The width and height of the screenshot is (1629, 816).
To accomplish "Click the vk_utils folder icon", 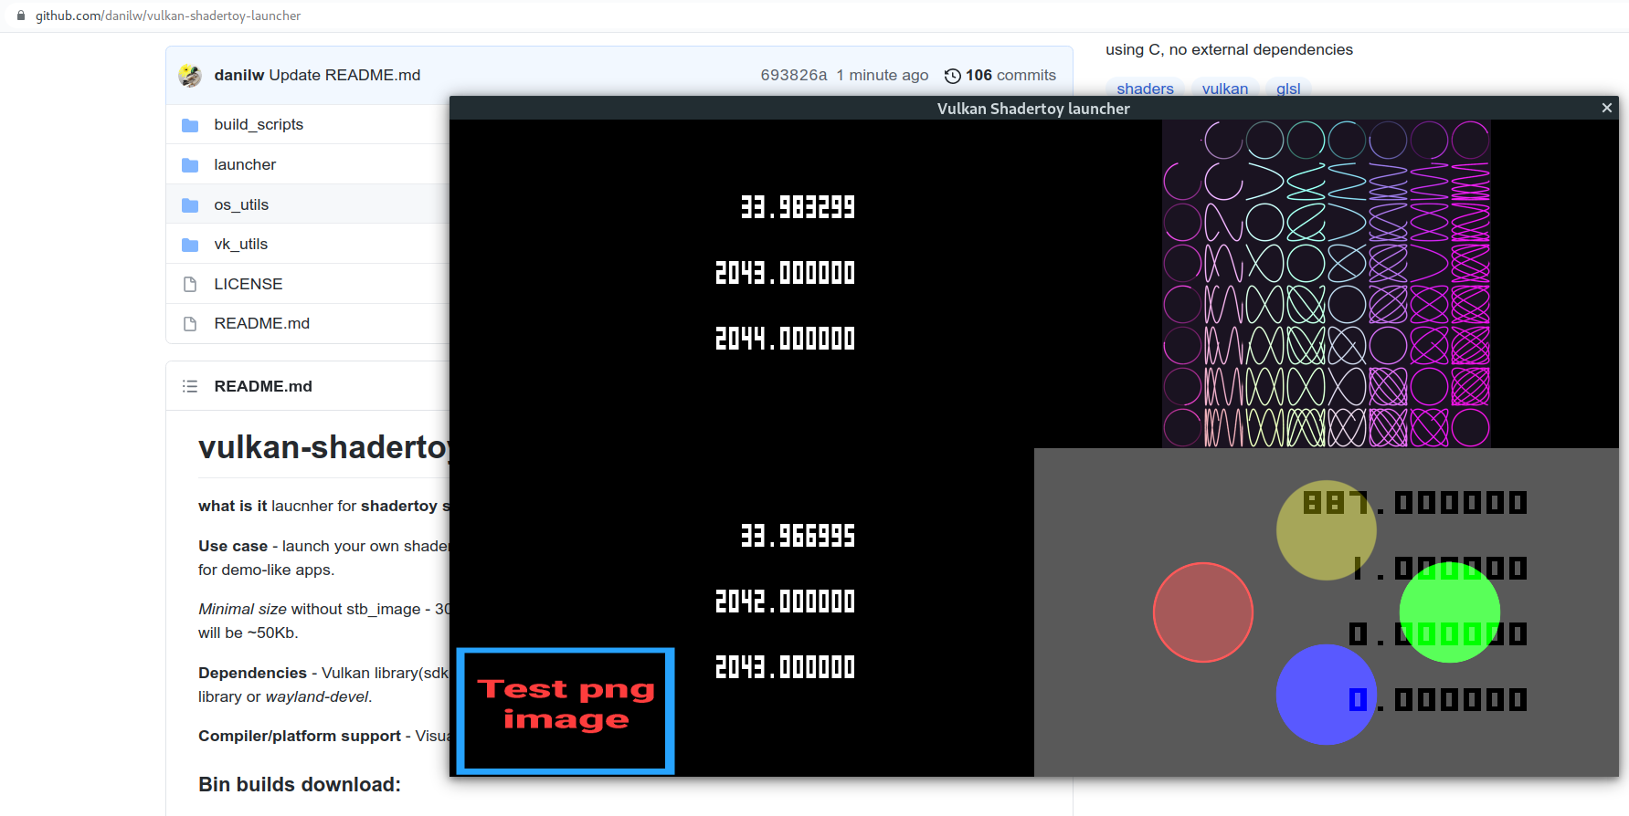I will [x=190, y=245].
